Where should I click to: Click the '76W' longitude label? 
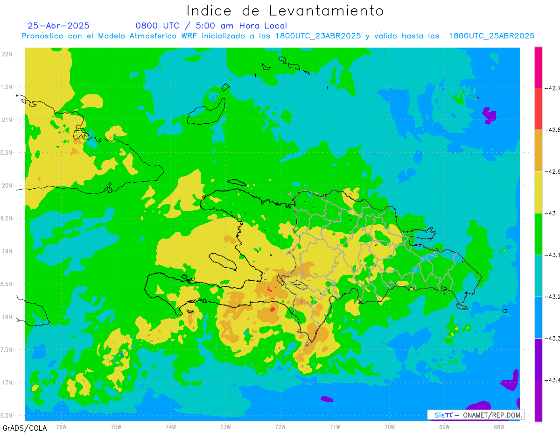(61, 426)
